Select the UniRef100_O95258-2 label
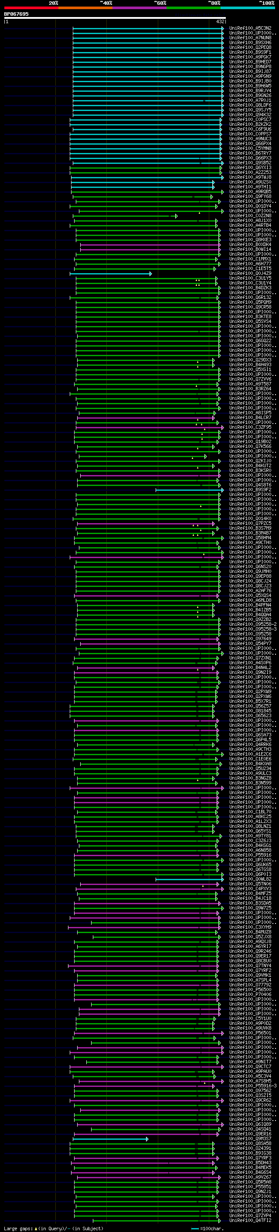Viewport: 279px width, 1232px height. (253, 624)
